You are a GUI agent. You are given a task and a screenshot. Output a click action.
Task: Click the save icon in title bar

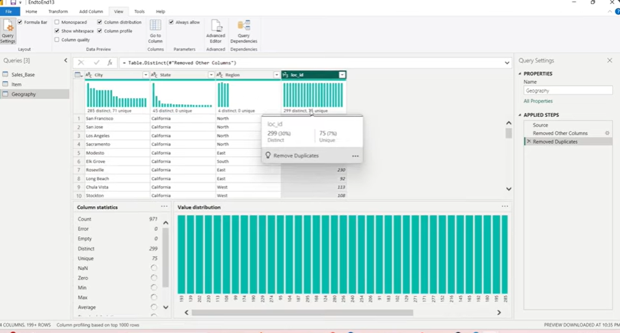13,3
